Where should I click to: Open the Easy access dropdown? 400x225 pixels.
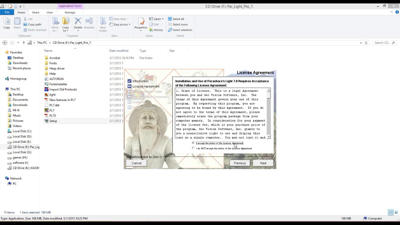(120, 24)
